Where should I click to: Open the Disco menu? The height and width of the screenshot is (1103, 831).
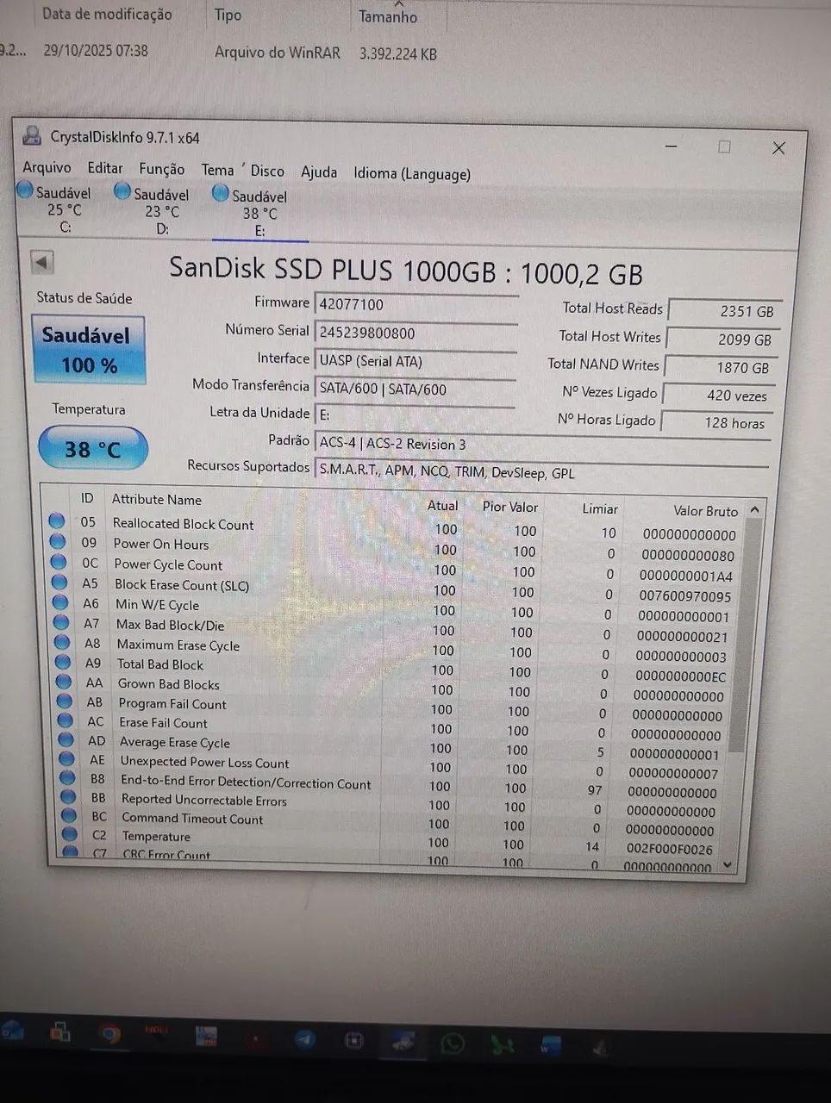267,171
